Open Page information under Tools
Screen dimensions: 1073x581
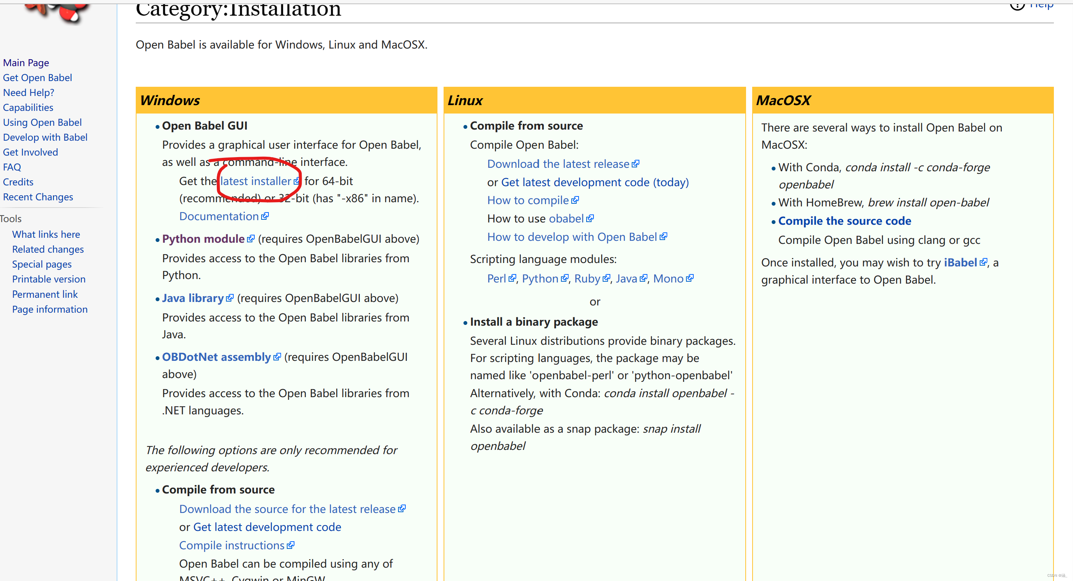pyautogui.click(x=50, y=309)
